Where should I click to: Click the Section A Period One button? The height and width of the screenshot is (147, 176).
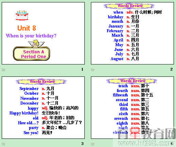32,54
